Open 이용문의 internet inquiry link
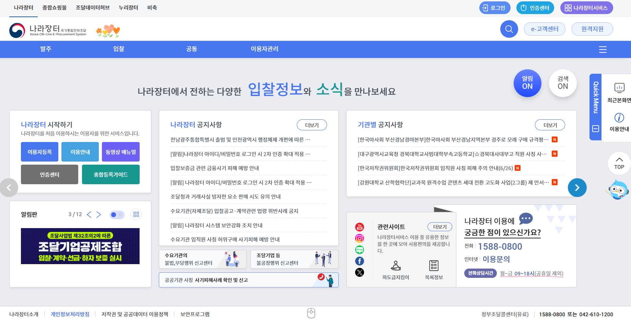 (x=496, y=259)
